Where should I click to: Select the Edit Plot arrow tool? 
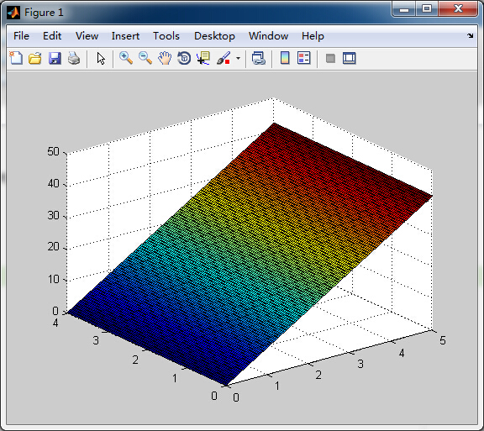pyautogui.click(x=101, y=58)
